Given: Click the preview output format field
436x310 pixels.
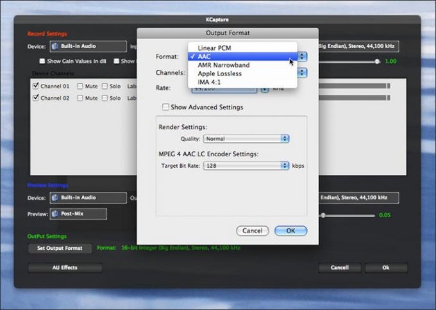Looking at the screenshot, I should pos(358,198).
